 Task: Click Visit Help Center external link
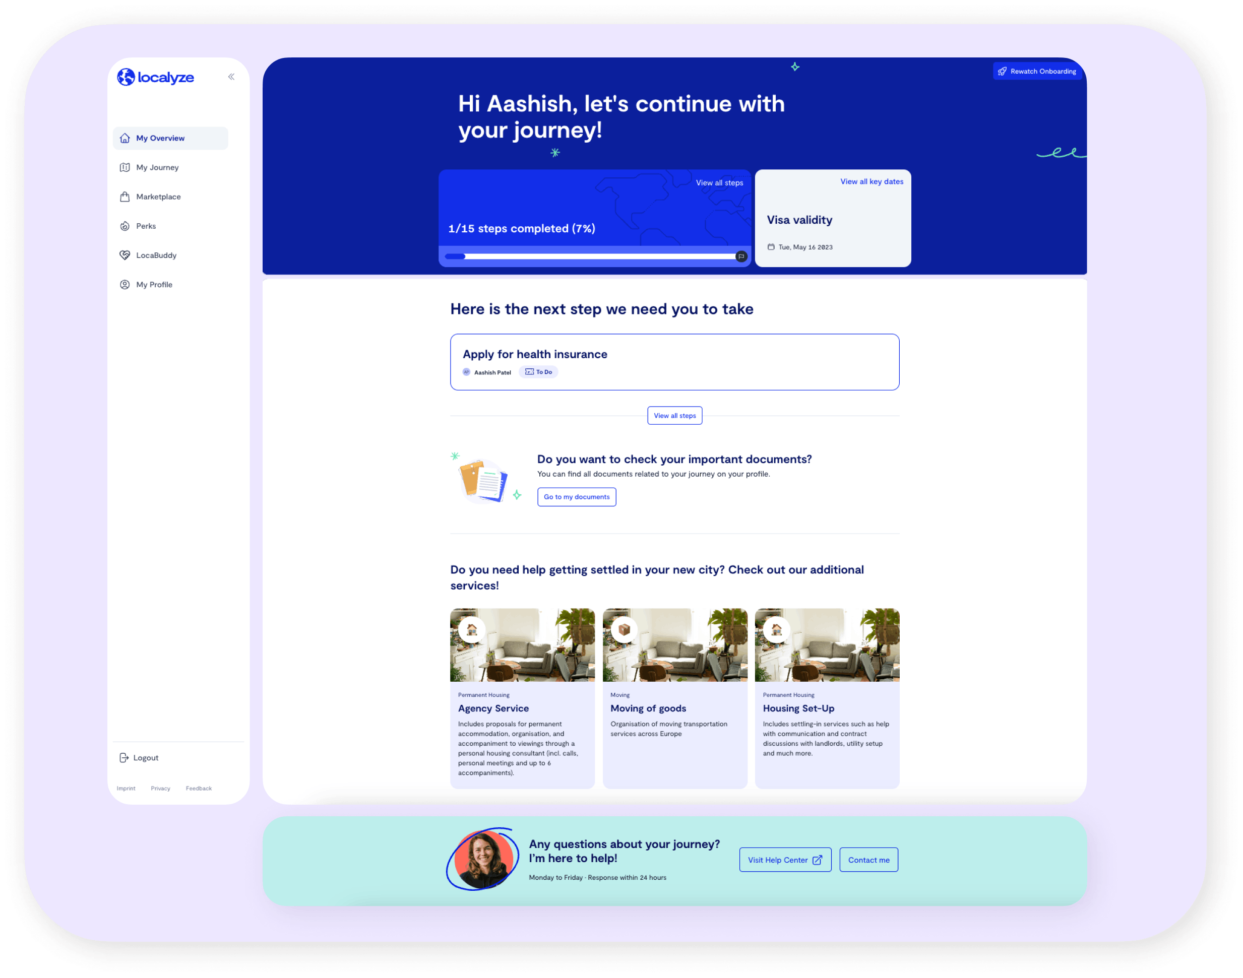click(785, 860)
